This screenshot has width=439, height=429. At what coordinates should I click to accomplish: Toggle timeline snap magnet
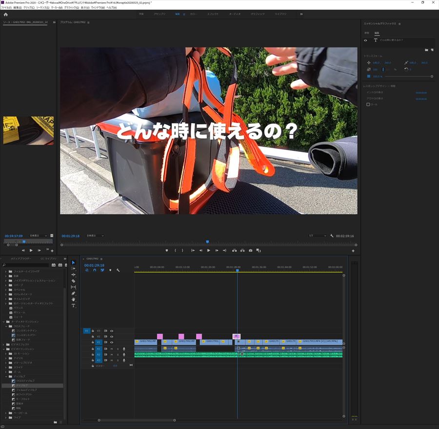(x=95, y=270)
